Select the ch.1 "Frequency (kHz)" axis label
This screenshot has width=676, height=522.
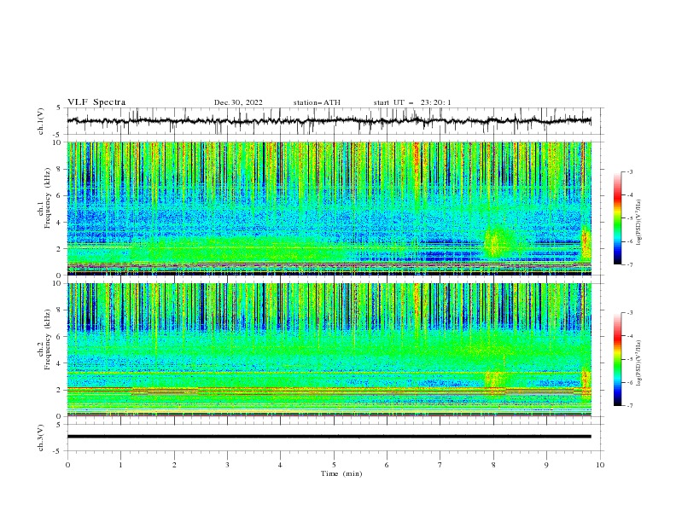pyautogui.click(x=48, y=199)
